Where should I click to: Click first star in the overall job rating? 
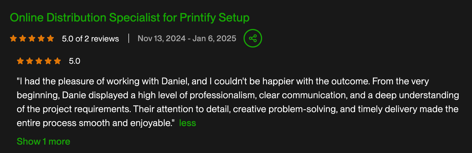click(x=13, y=38)
